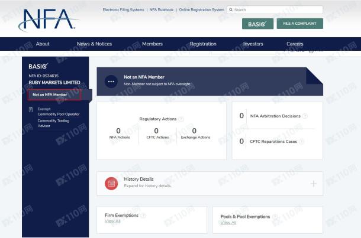Click the Regulatory Actions heading
The image size is (361, 238).
coord(158,119)
